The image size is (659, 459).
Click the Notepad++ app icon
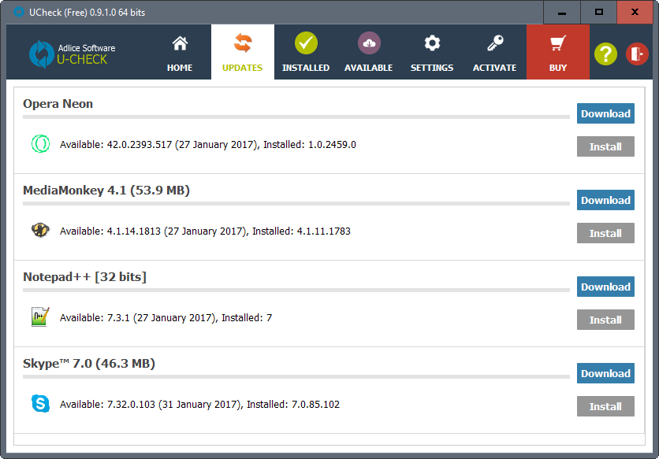pos(40,317)
